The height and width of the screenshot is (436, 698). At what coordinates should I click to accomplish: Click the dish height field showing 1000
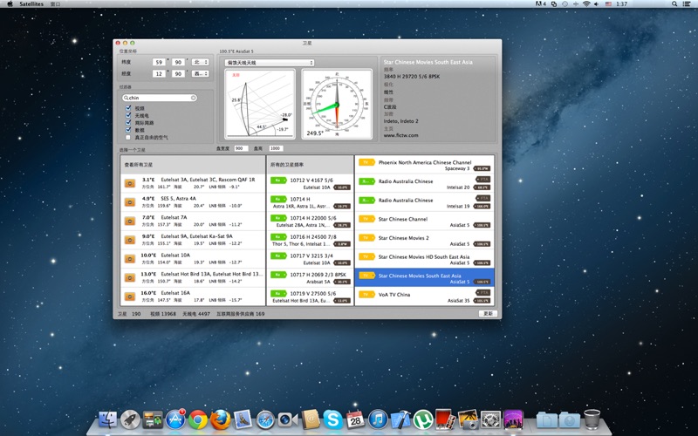(276, 148)
